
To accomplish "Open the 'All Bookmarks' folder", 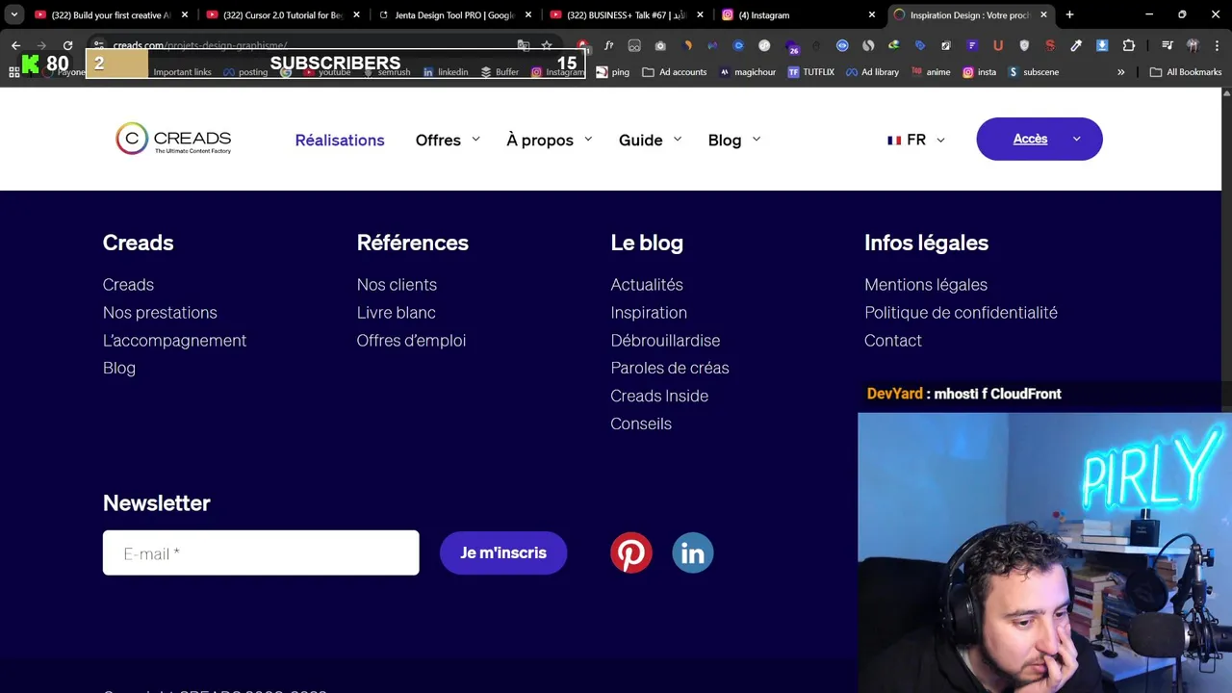I will [1186, 72].
